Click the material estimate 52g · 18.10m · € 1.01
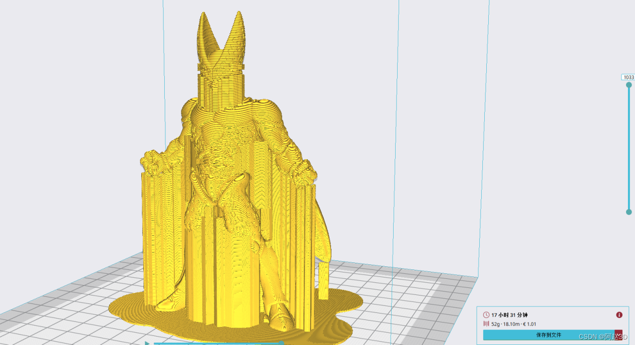 [514, 324]
